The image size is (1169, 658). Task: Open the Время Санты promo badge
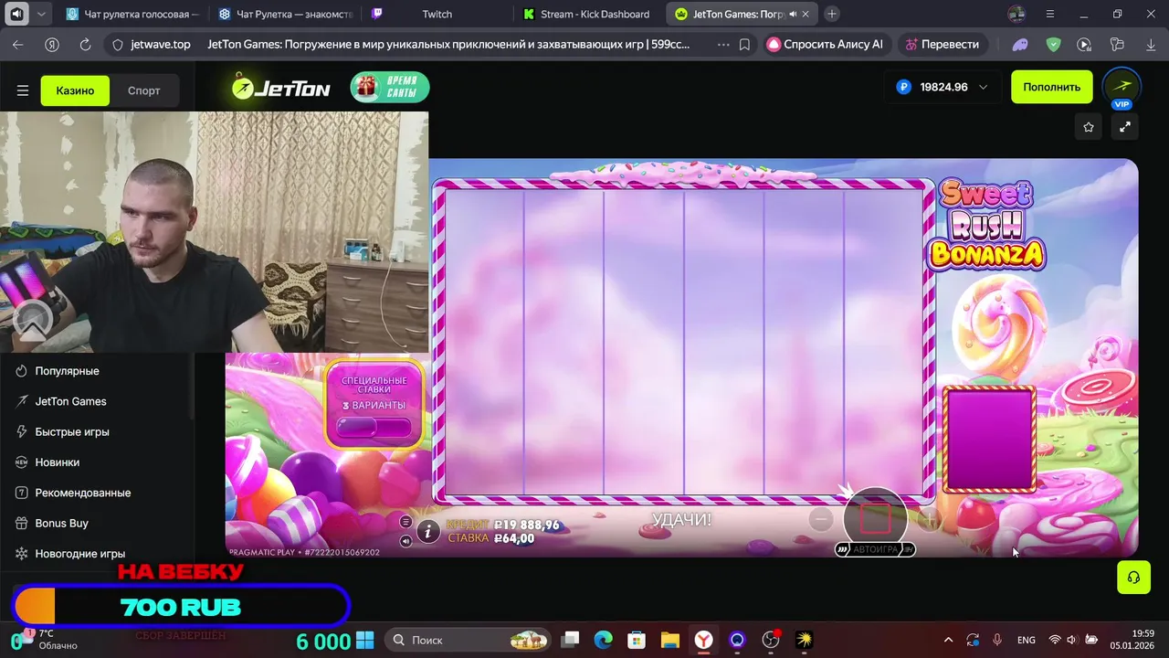(x=390, y=88)
